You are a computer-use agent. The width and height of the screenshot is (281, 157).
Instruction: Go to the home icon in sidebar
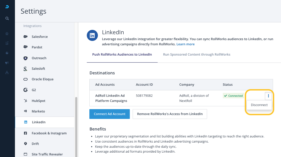7,34
